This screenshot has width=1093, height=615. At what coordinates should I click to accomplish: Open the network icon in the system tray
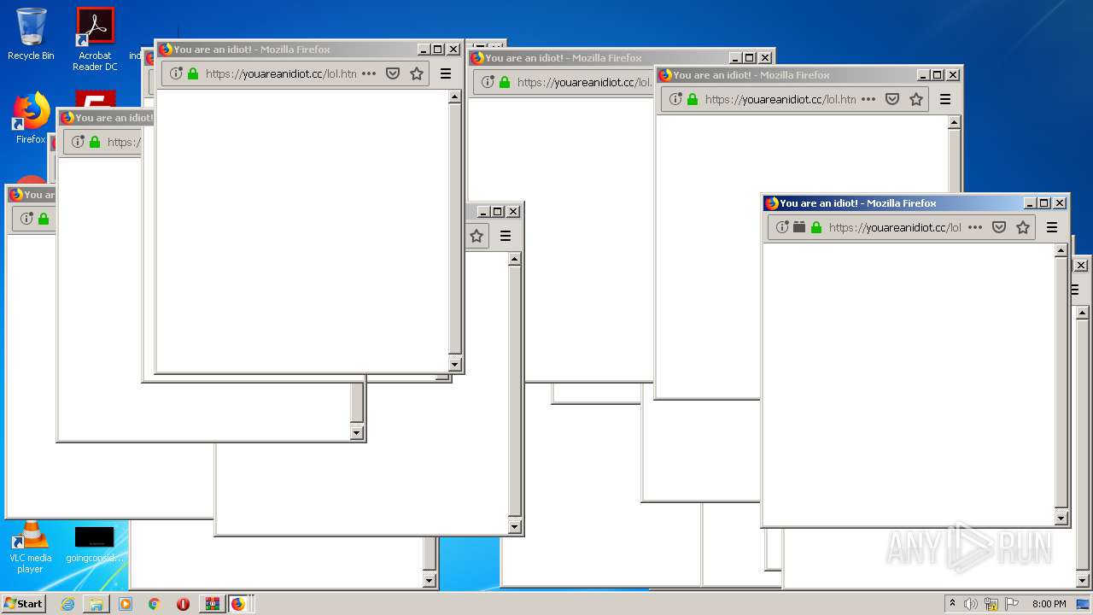991,604
